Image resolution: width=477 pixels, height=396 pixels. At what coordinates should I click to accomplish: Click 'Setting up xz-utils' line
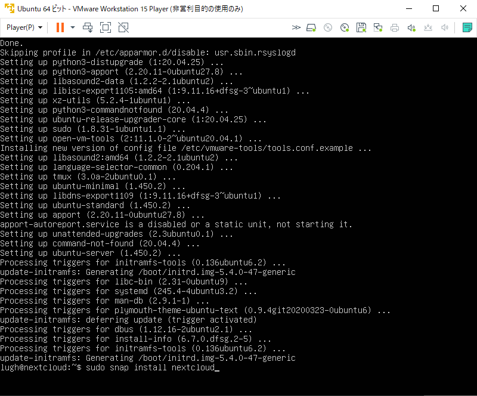point(95,100)
